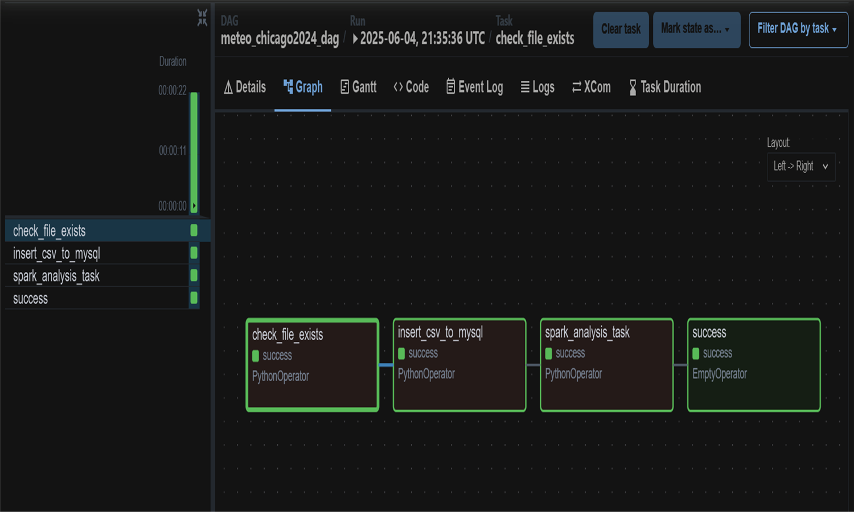Click the meteo_chicago2024_dag breadcrumb link

coord(280,39)
